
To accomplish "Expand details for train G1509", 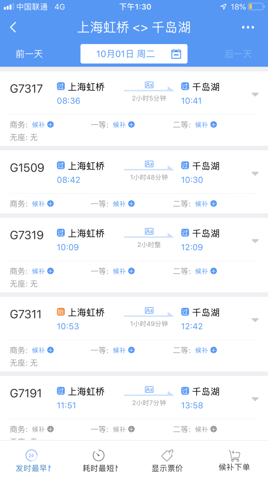I will (255, 174).
